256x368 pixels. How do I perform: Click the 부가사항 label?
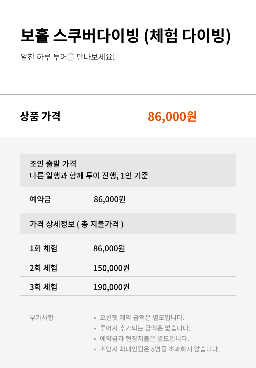(42, 317)
